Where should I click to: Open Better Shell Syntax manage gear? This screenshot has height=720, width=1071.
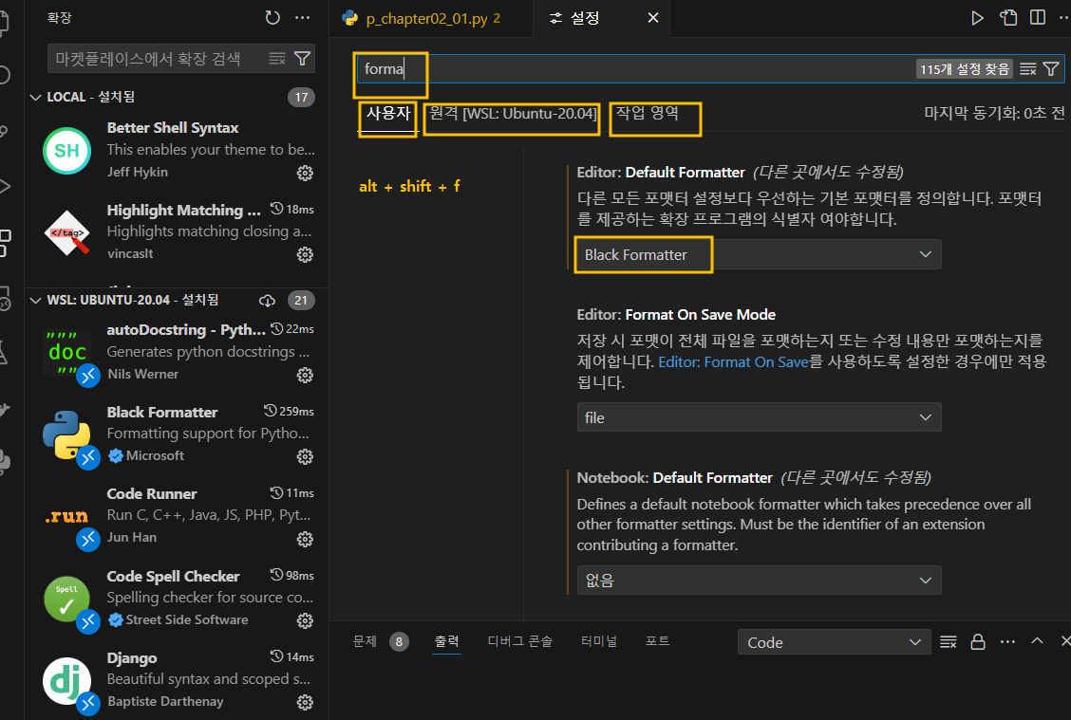click(305, 174)
